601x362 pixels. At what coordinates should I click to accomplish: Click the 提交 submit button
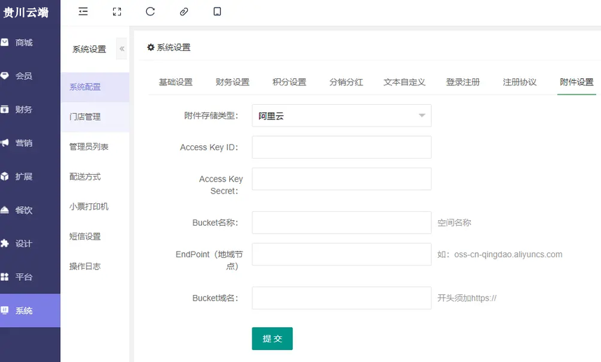click(x=272, y=339)
